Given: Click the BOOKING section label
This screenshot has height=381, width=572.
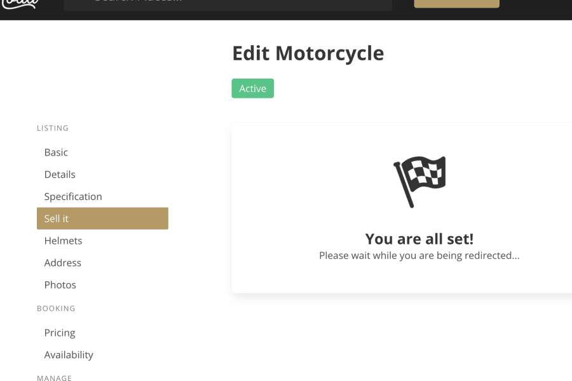Looking at the screenshot, I should [56, 309].
